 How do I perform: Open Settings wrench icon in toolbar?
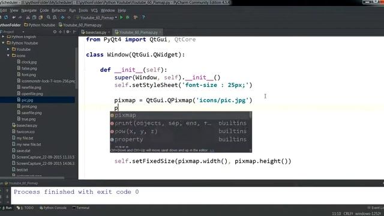pyautogui.click(x=136, y=17)
